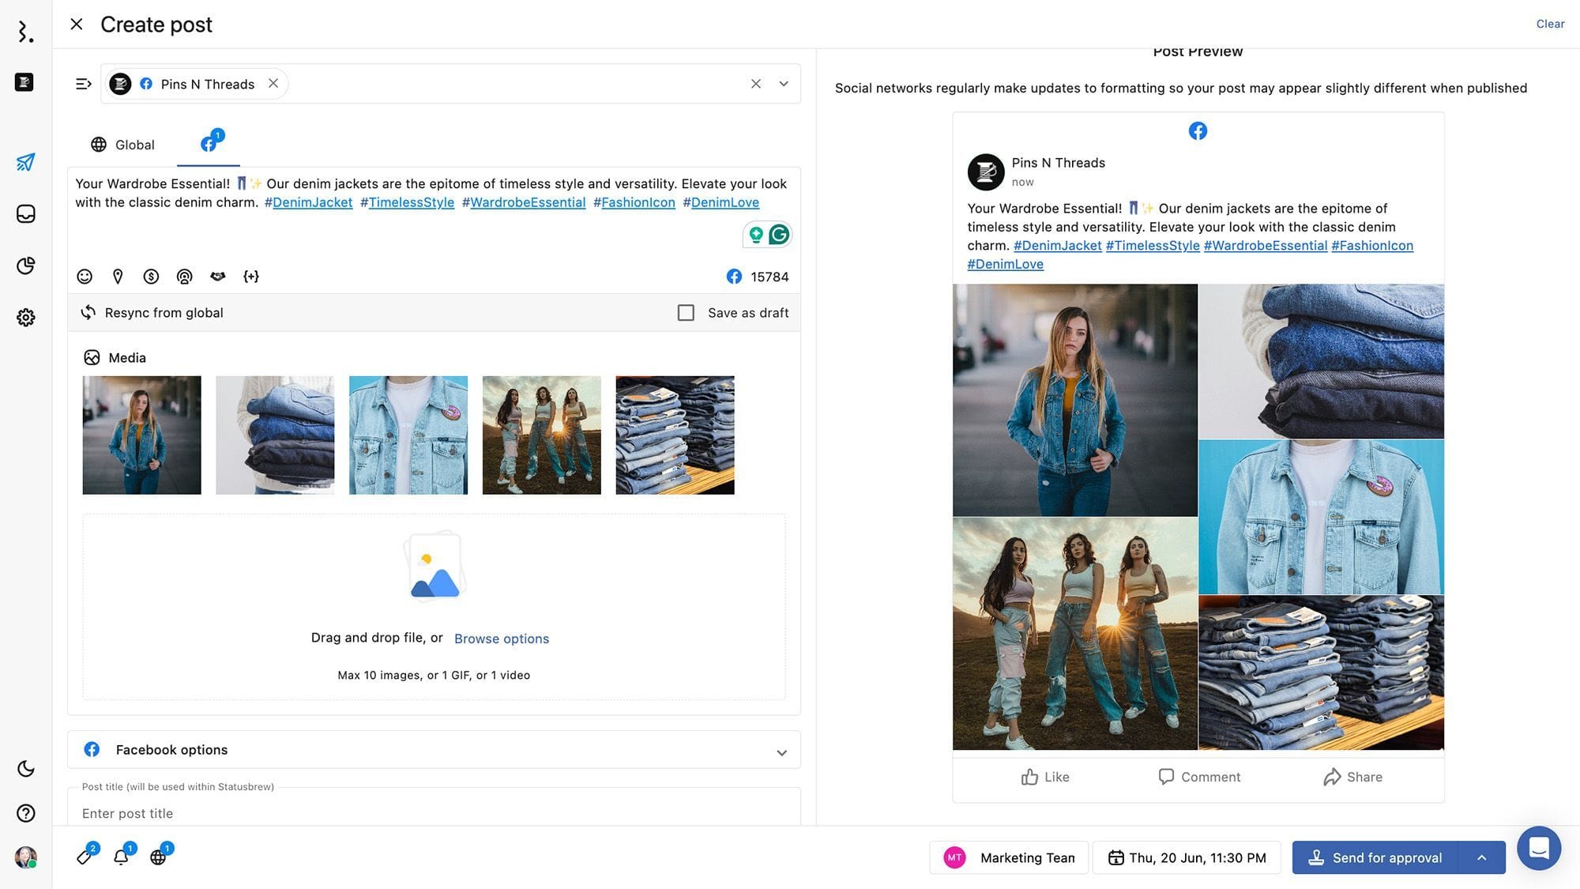Image resolution: width=1580 pixels, height=889 pixels.
Task: Click the Enter post title field
Action: (x=433, y=813)
